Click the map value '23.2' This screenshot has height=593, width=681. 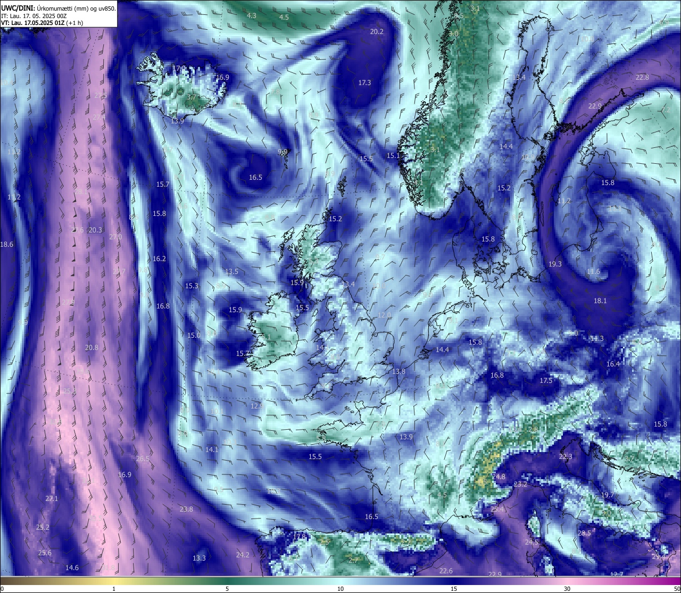(x=520, y=485)
